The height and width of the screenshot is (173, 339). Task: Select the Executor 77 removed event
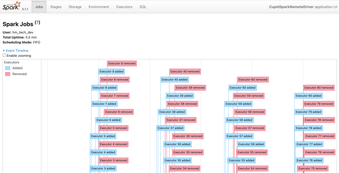(x=320, y=136)
